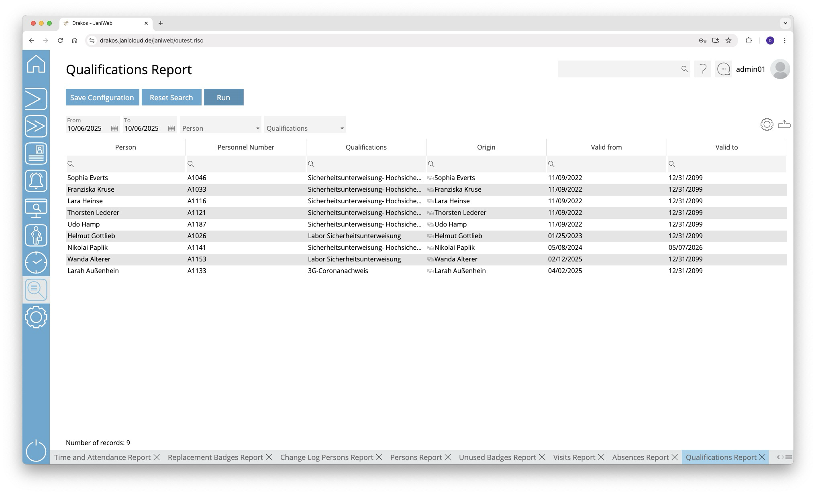Open the chat message bubble icon
The width and height of the screenshot is (816, 494).
point(724,69)
